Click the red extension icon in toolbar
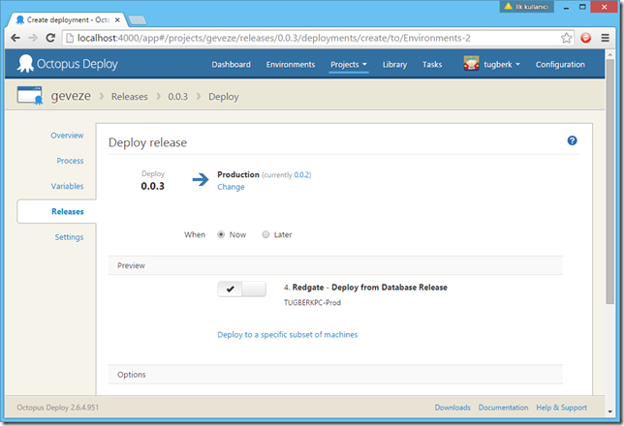Viewport: 624px width, 426px height. [x=586, y=38]
